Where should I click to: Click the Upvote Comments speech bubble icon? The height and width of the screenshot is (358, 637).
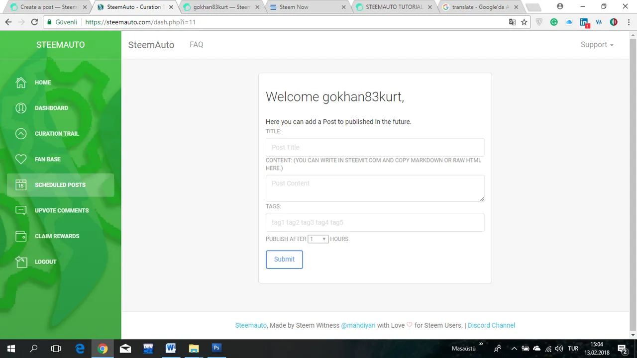pyautogui.click(x=20, y=210)
